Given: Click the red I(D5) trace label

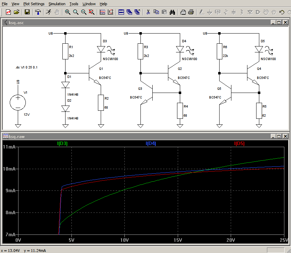Looking at the screenshot, I should 239,143.
